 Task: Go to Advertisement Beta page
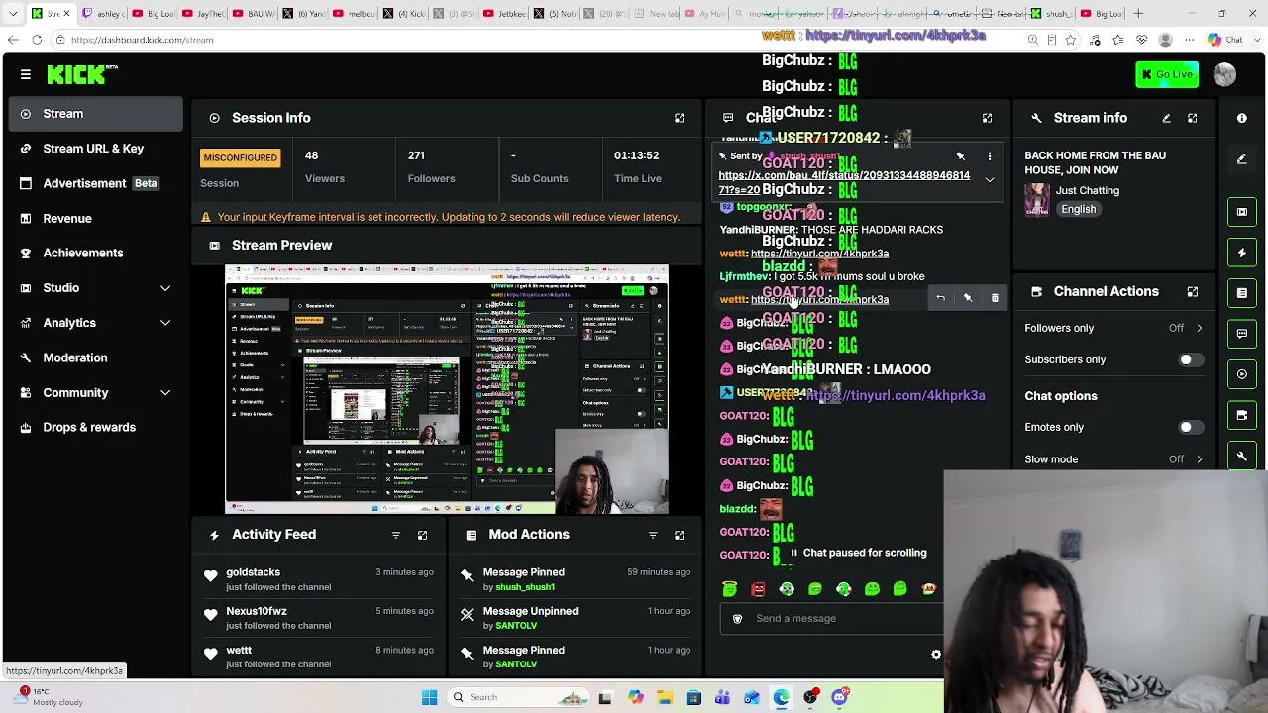pyautogui.click(x=96, y=183)
